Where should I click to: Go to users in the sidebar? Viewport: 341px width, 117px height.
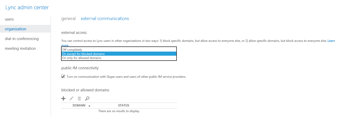tap(9, 19)
